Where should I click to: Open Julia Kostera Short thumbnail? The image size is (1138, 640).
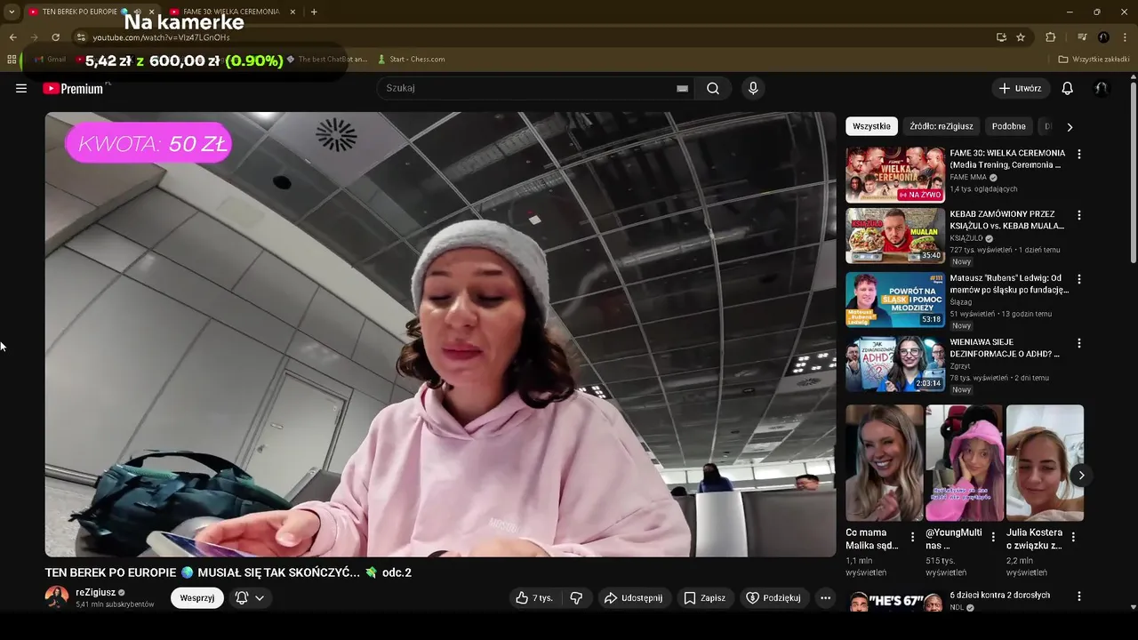(1045, 463)
